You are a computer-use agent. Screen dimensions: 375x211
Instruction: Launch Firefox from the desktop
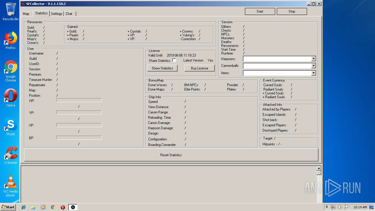pos(11,40)
